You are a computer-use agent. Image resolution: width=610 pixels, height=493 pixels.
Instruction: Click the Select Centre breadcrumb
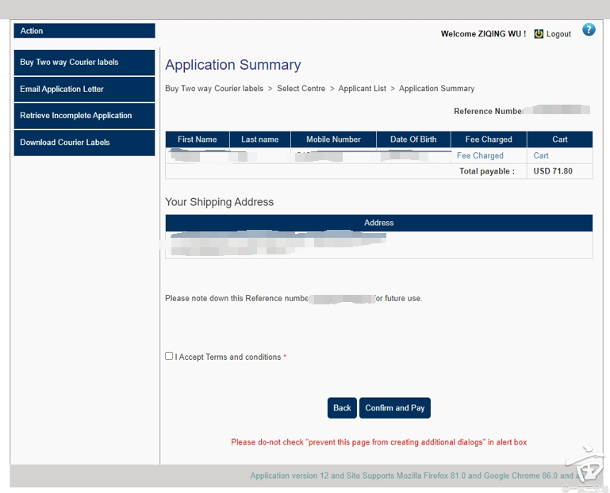tap(301, 89)
